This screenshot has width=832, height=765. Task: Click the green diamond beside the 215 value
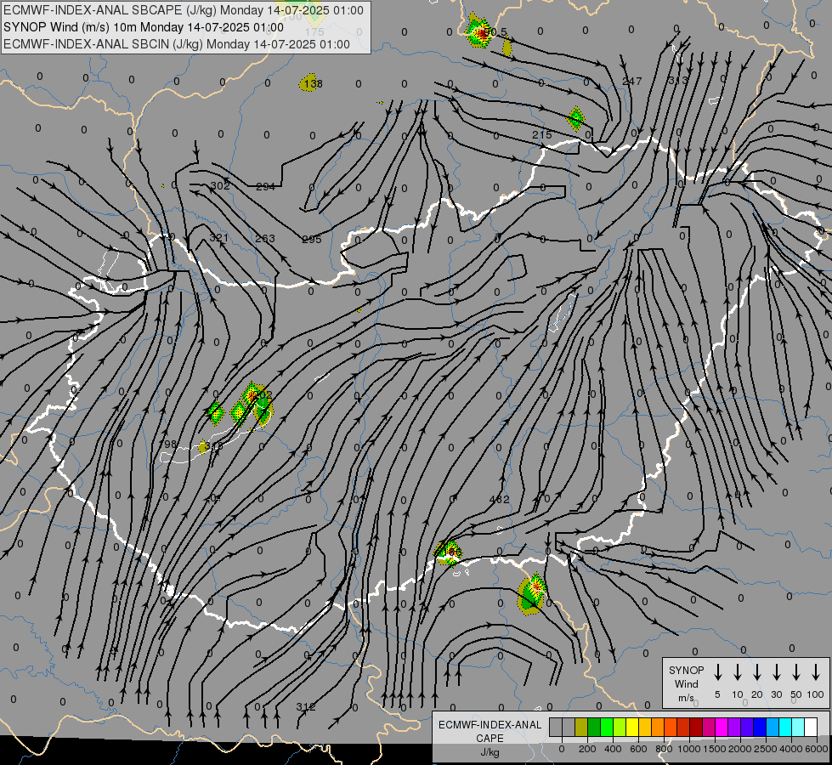[x=575, y=118]
